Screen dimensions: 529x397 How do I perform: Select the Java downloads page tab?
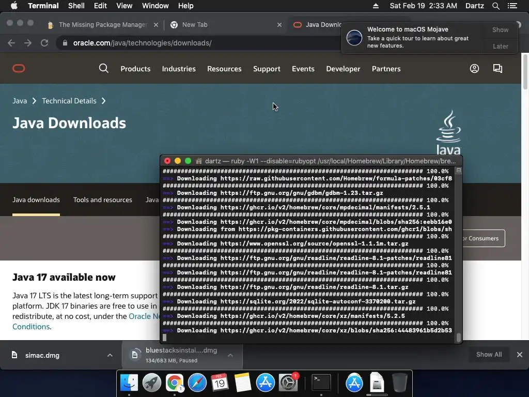coord(36,200)
